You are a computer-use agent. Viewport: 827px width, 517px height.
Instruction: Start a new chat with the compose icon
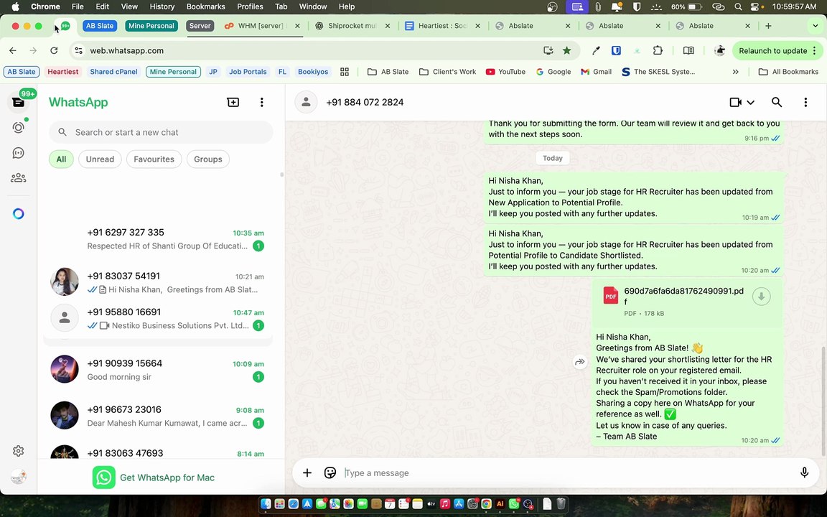tap(233, 103)
